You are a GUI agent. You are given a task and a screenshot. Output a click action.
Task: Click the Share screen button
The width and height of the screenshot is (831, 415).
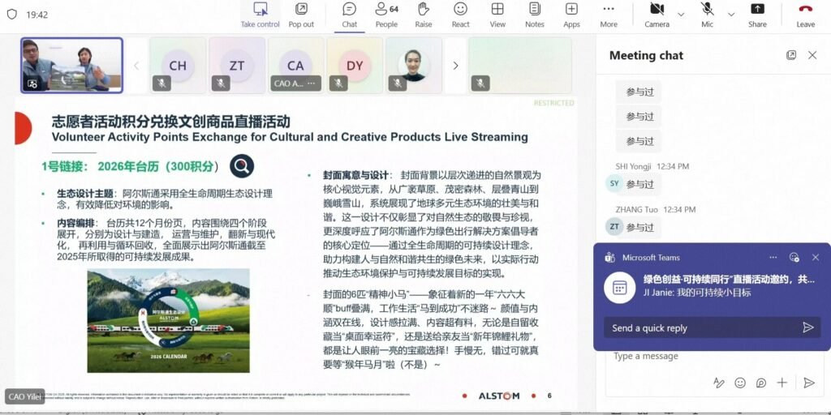[x=756, y=14]
